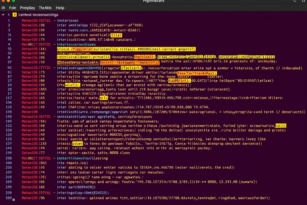Click the highlighted word 'Vilet' on line 31
The width and height of the screenshot is (307, 205).
point(116,35)
